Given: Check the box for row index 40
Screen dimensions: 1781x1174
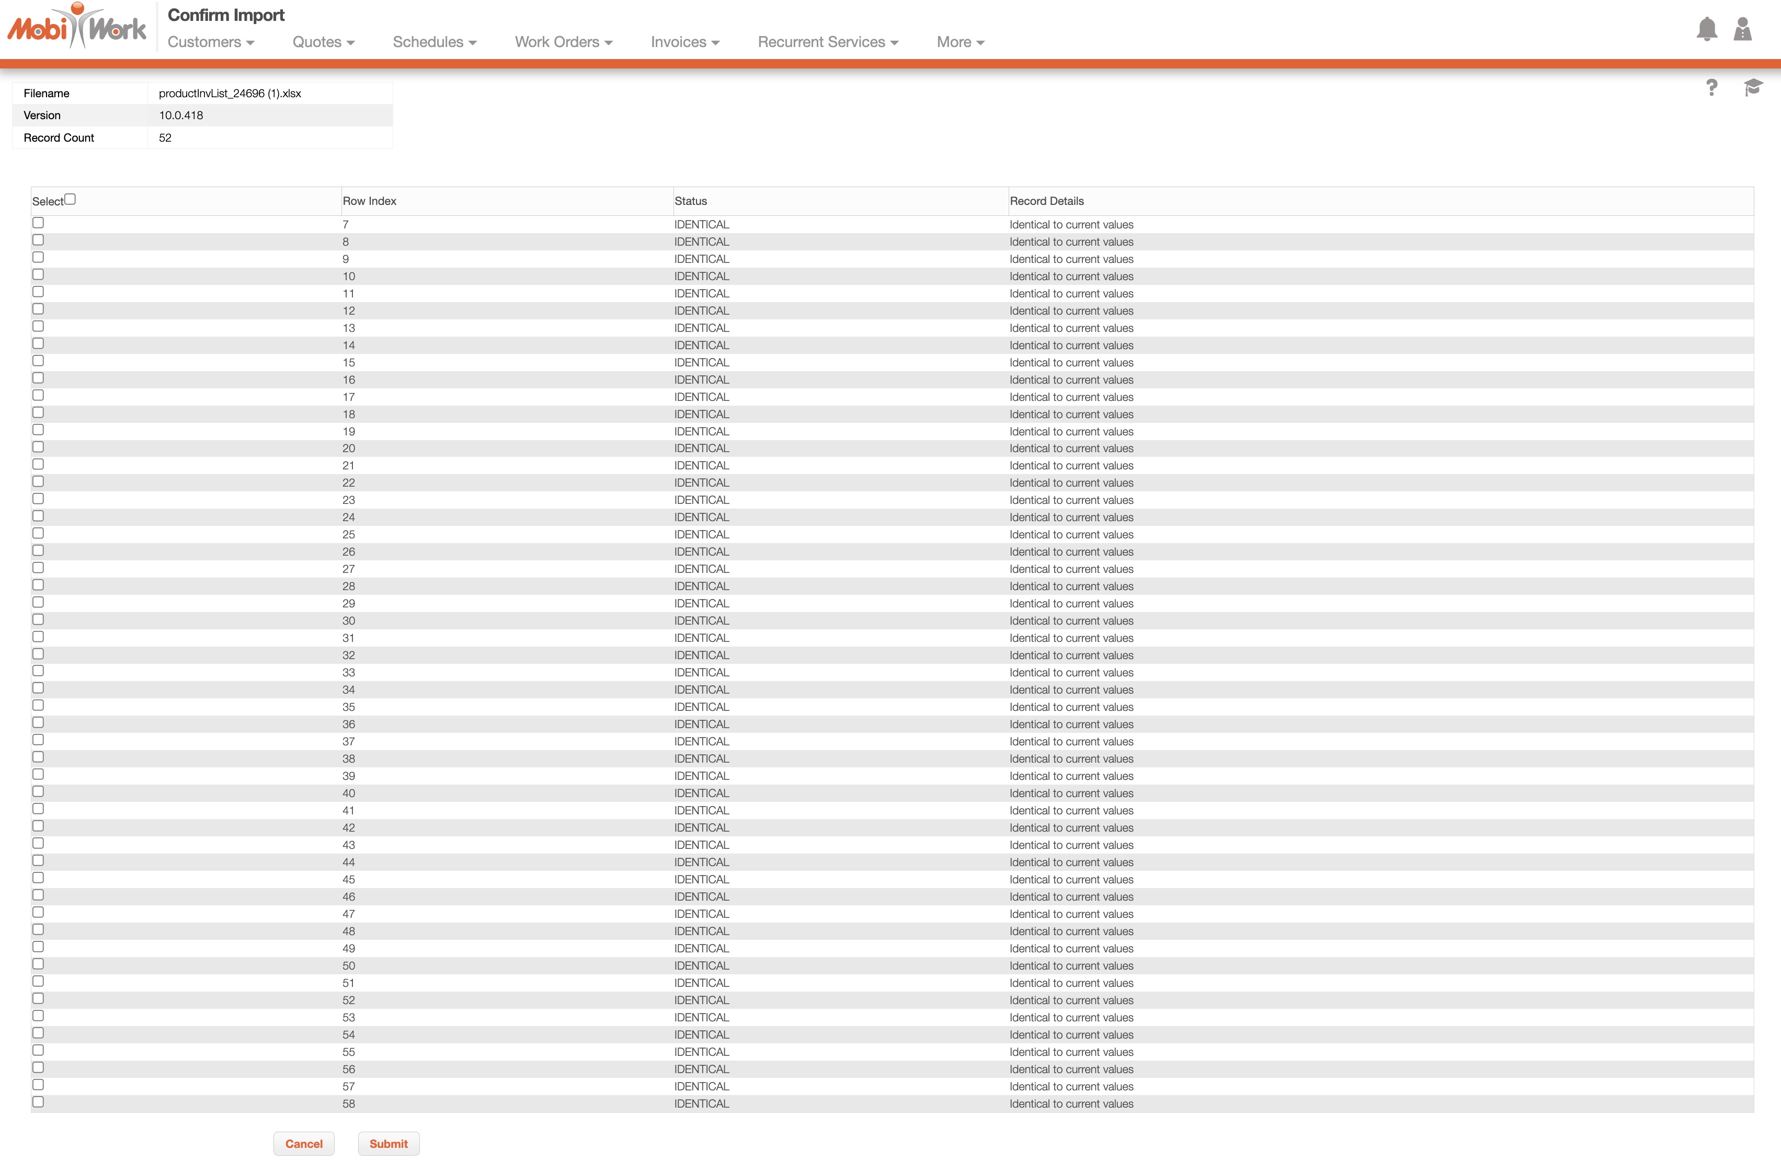Looking at the screenshot, I should (x=38, y=791).
